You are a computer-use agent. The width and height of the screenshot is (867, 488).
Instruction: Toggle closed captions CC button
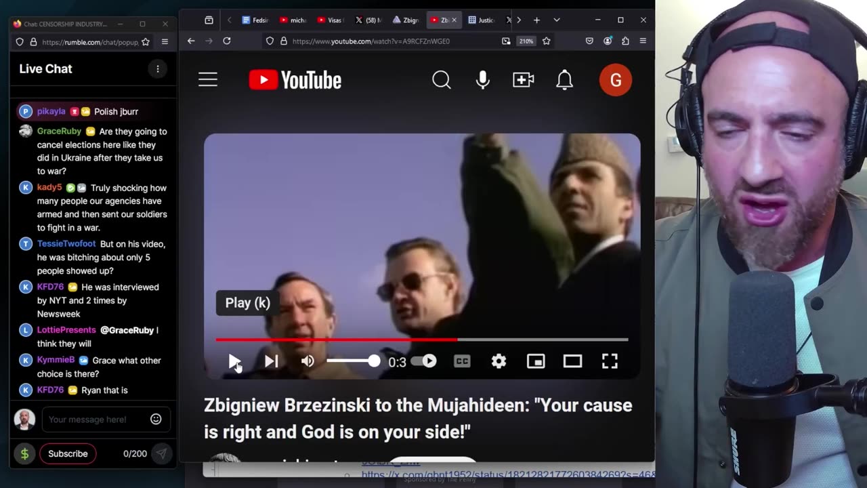(x=462, y=361)
